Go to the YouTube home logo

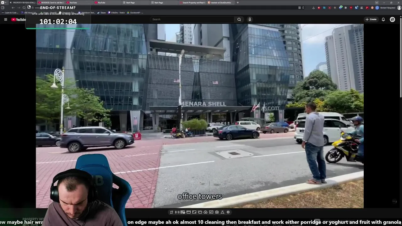(19, 19)
